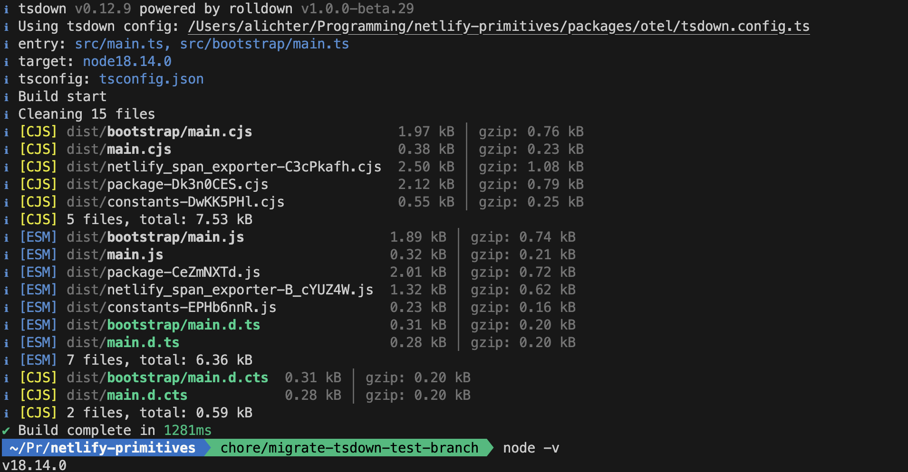Click the tsdown.config.ts file path link

tap(498, 26)
